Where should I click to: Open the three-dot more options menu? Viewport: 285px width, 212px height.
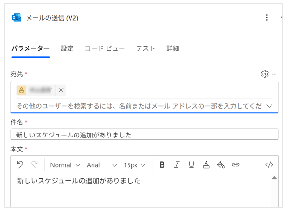click(267, 18)
